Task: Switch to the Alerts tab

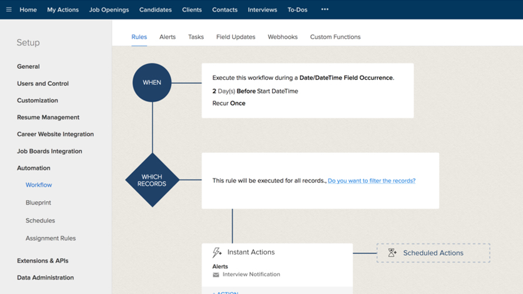Action: click(x=167, y=37)
